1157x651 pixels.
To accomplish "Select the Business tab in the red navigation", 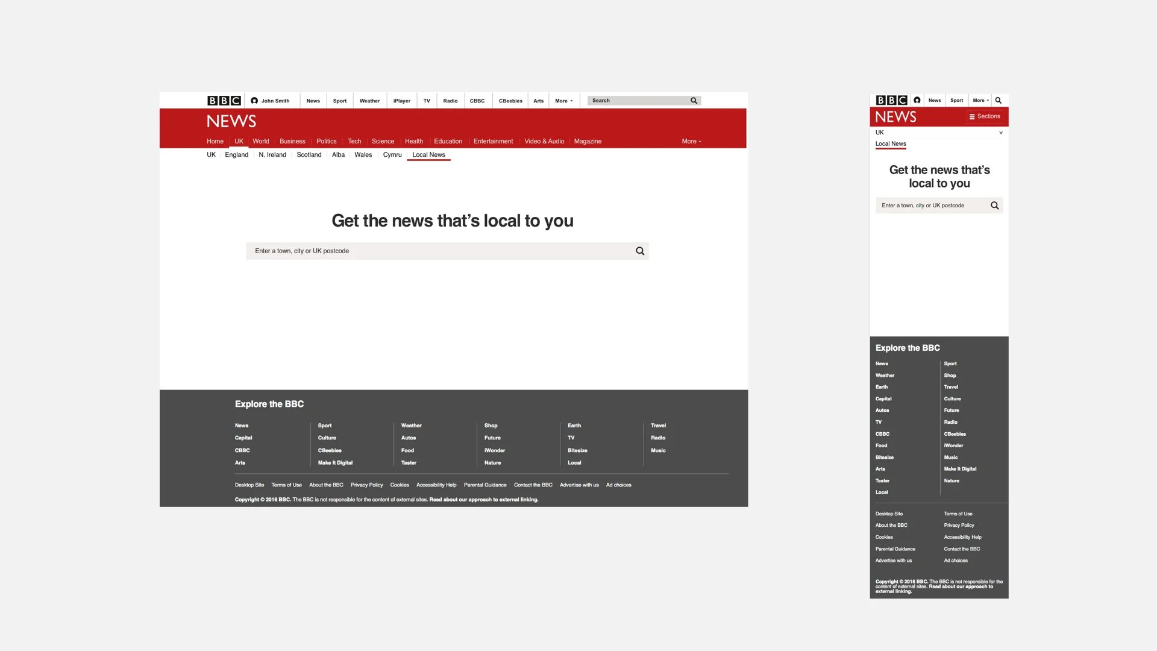I will click(x=292, y=141).
